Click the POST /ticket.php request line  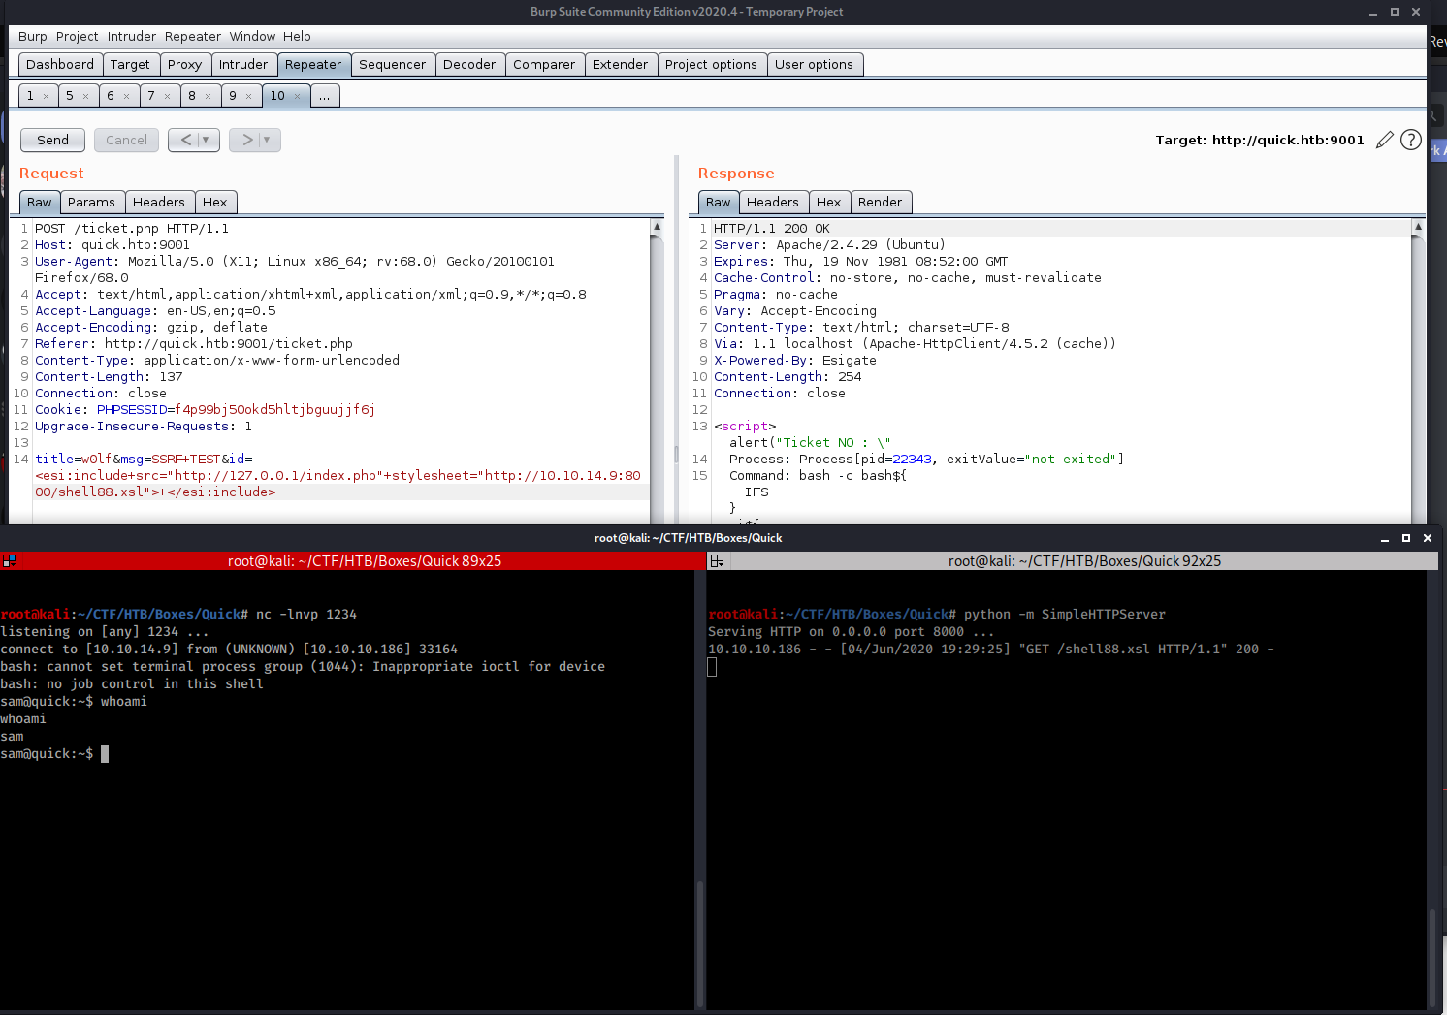point(132,229)
